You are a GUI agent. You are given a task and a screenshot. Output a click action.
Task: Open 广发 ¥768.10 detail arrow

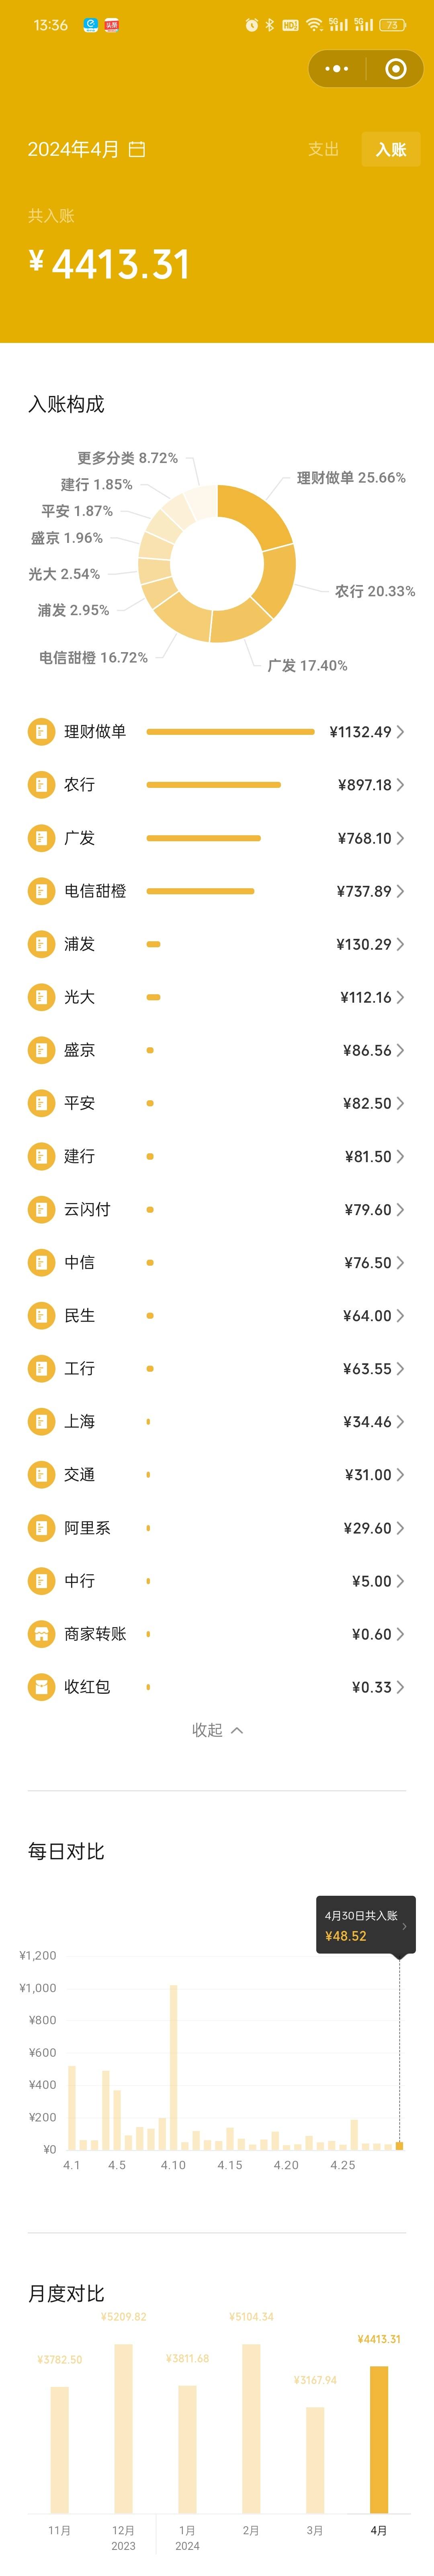coord(400,838)
